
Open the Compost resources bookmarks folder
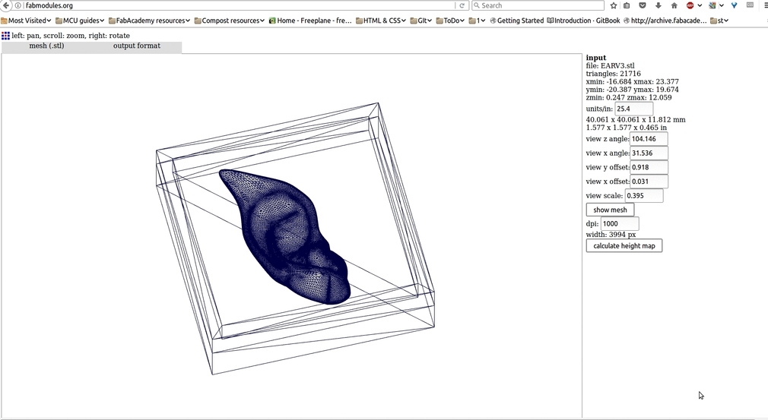click(x=229, y=21)
